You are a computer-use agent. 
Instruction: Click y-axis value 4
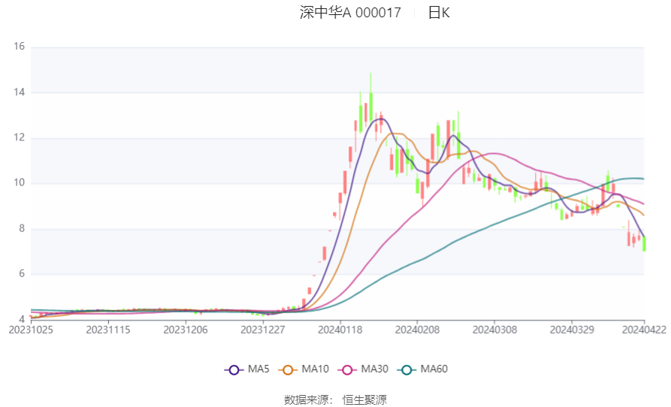click(22, 319)
